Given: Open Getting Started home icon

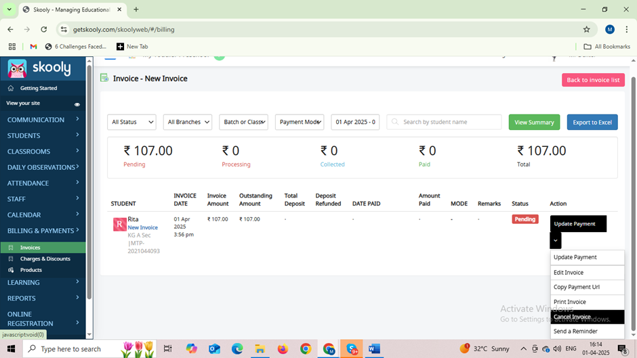Looking at the screenshot, I should (11, 88).
